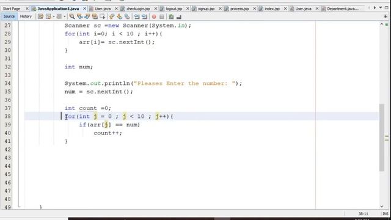This screenshot has width=391, height=220.
Task: Click the split editor icon below the tab controls
Action: (x=386, y=16)
